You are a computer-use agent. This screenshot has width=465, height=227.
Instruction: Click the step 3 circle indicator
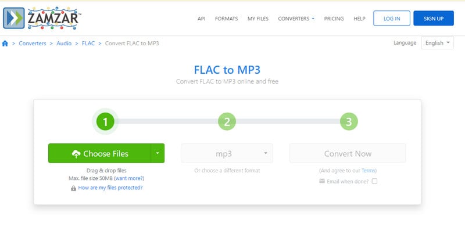click(x=349, y=122)
